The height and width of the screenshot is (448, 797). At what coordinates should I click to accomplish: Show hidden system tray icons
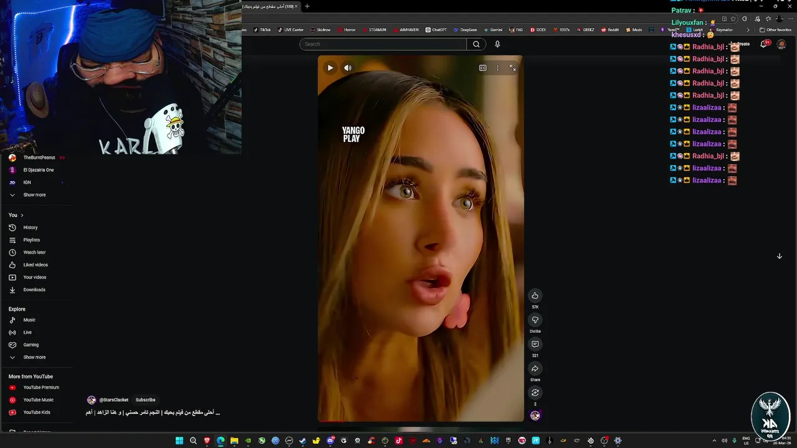(714, 441)
